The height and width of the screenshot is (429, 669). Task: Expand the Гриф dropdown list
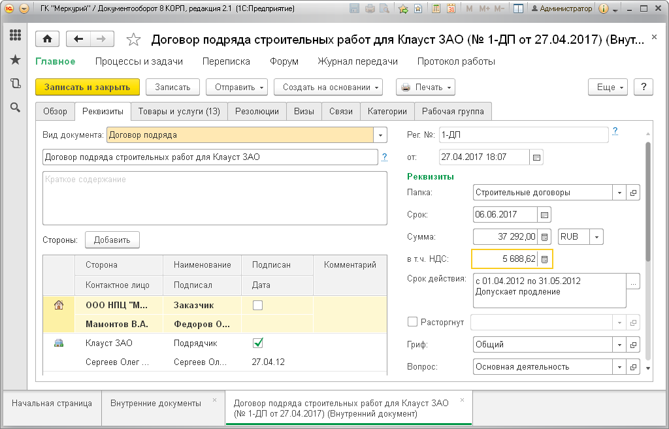[619, 345]
